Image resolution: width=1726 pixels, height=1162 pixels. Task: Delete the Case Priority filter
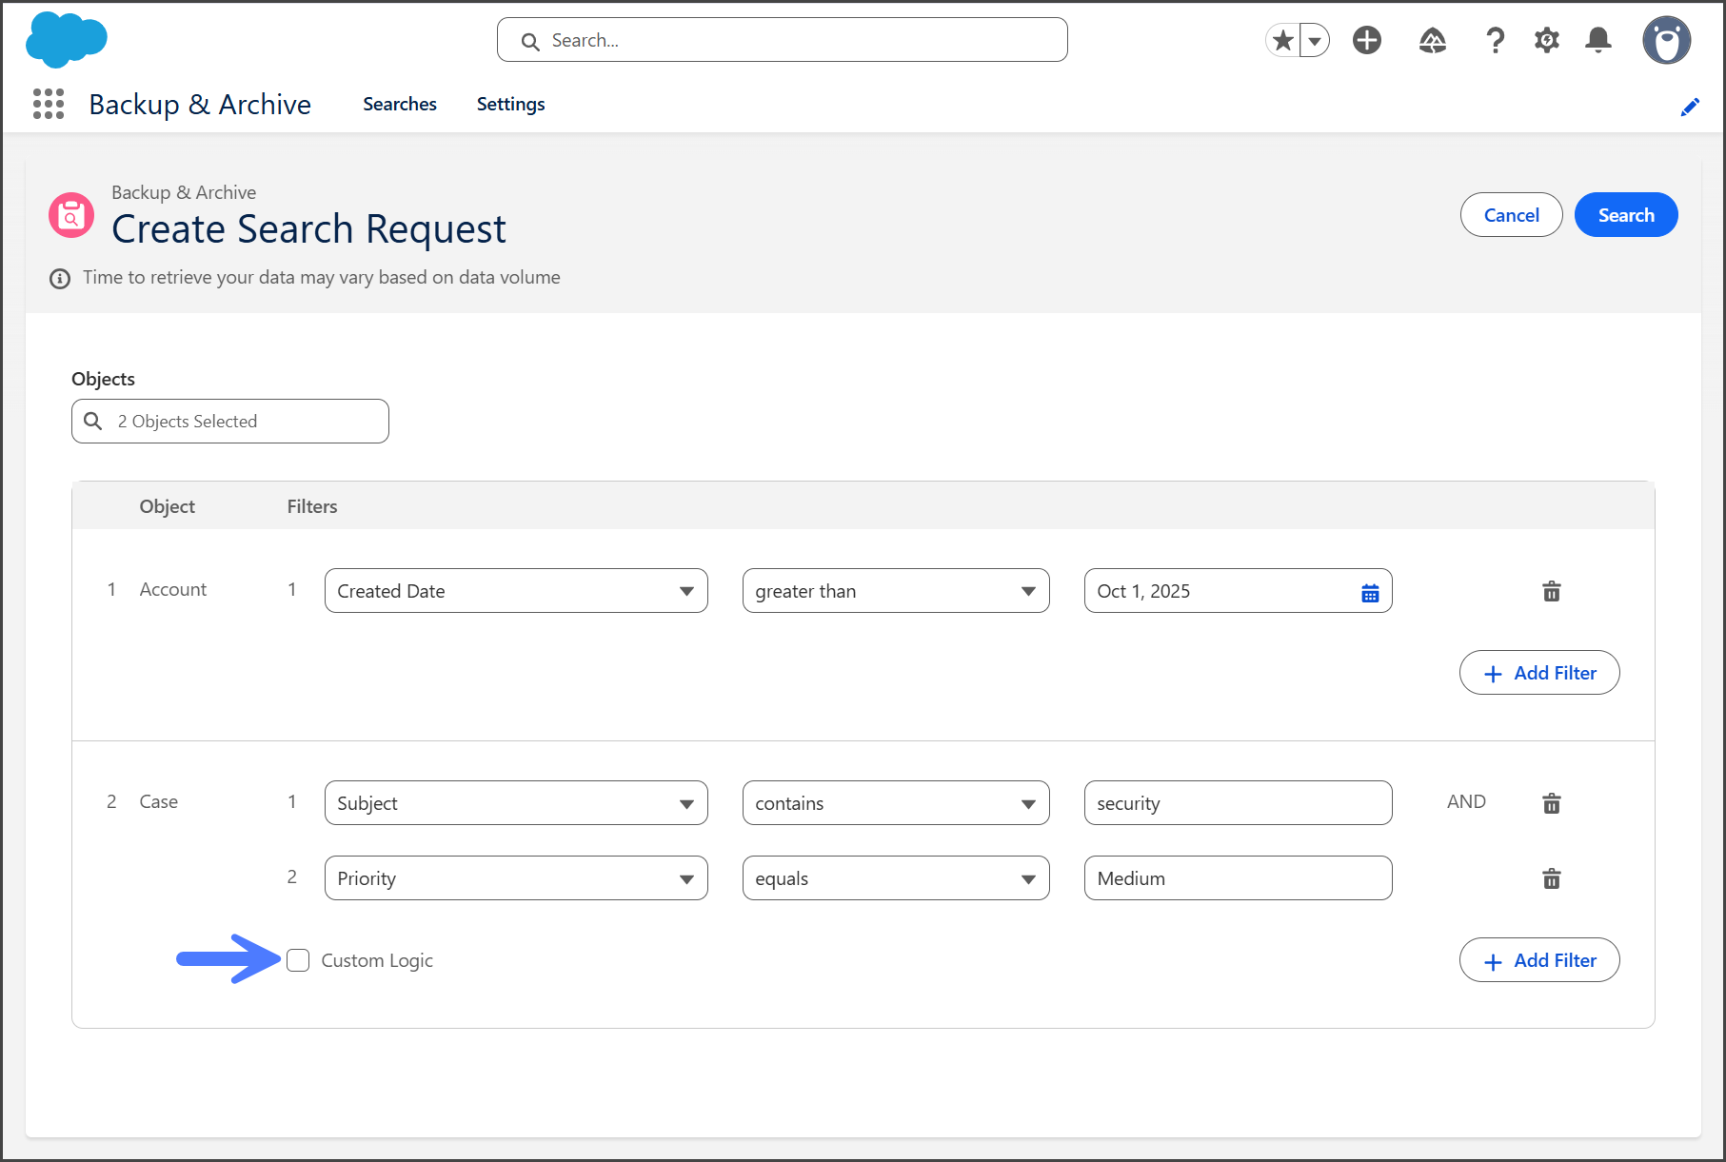click(1552, 878)
